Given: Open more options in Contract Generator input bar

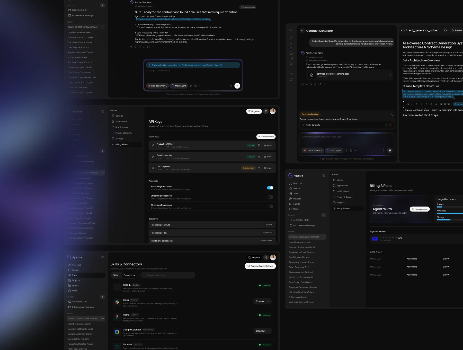Looking at the screenshot, I should [x=355, y=151].
